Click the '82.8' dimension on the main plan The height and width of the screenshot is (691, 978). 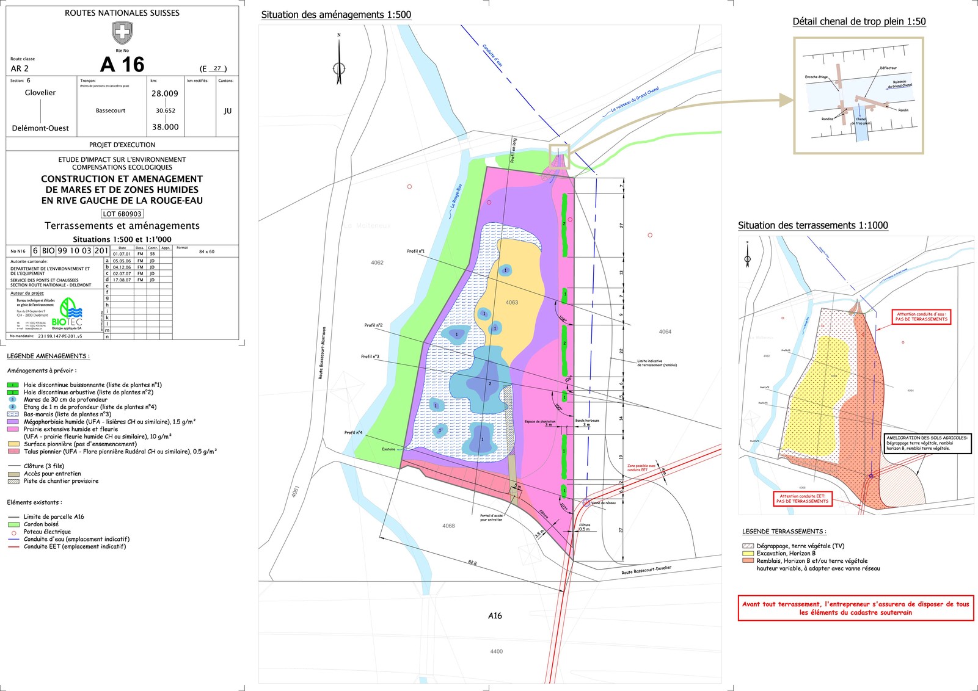click(472, 563)
